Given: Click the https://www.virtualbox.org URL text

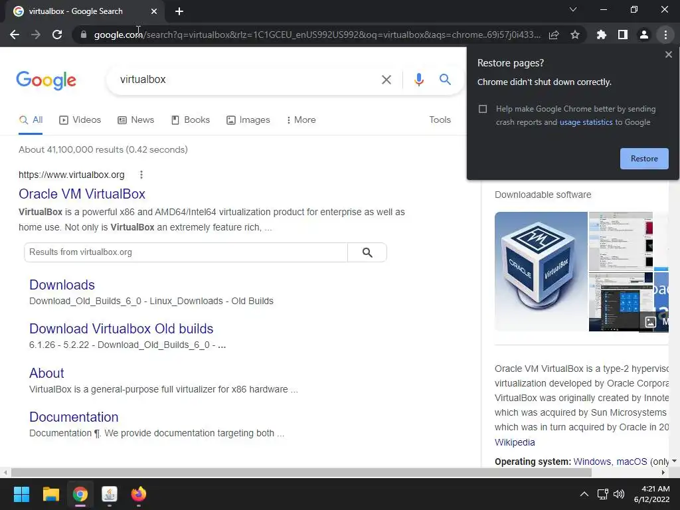Looking at the screenshot, I should (x=72, y=175).
